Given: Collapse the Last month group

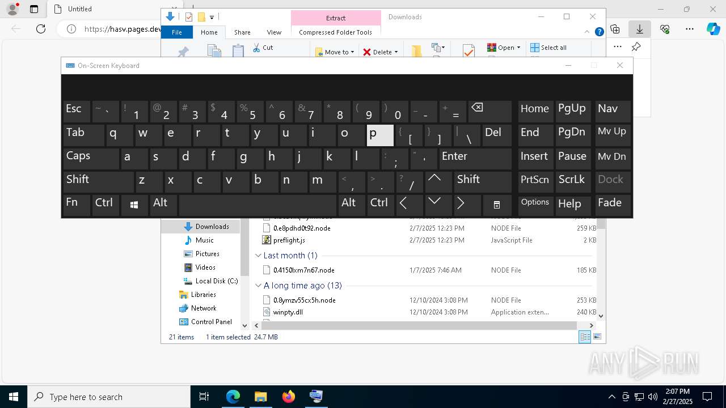Looking at the screenshot, I should 258,256.
